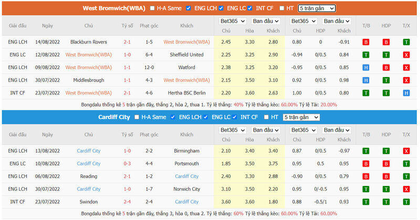
Task: Click blue H T/B badge in Middlesbrough row
Action: point(365,80)
